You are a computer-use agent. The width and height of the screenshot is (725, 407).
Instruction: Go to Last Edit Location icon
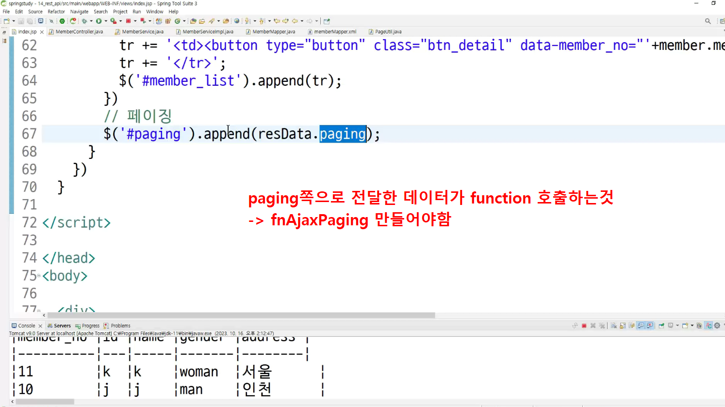click(277, 21)
